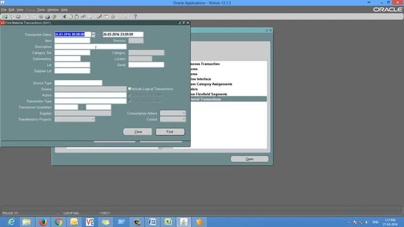This screenshot has width=404, height=227.
Task: Select Material Transactions in Navigator list
Action: 229,99
